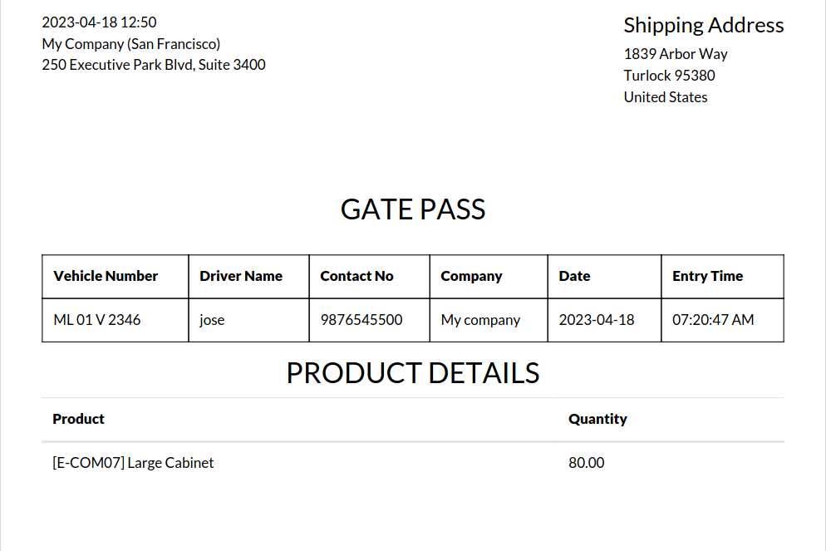The height and width of the screenshot is (551, 826).
Task: Click the 2023-04-18 12:50 timestamp at top
Action: tap(99, 22)
